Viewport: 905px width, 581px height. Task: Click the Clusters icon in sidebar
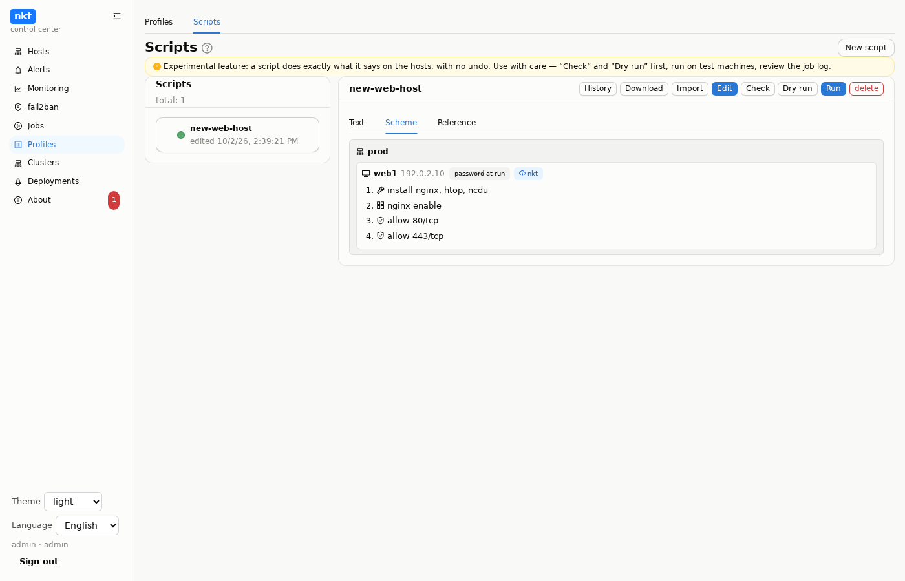click(x=18, y=163)
